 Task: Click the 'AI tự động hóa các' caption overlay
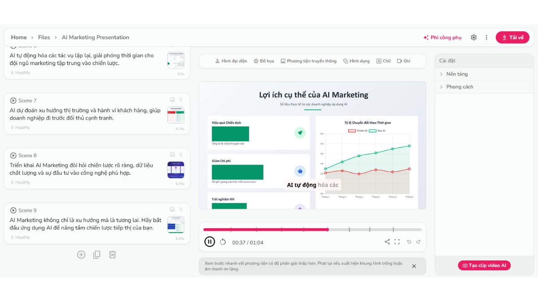[313, 185]
